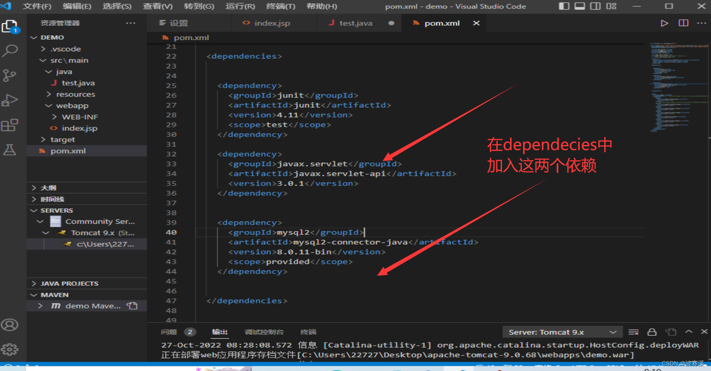This screenshot has width=711, height=371.
Task: Toggle bottom panel layout icon
Action: pos(580,6)
